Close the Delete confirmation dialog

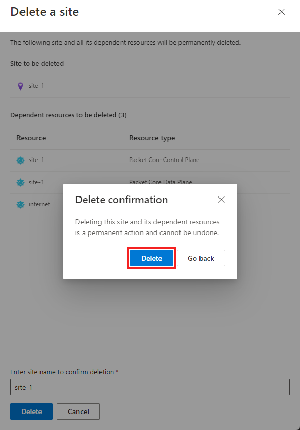(221, 200)
